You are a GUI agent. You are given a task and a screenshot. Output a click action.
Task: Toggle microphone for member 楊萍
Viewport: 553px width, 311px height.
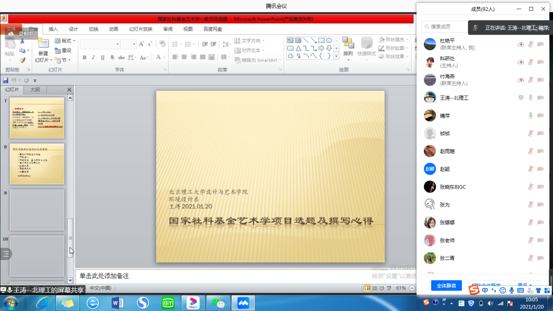click(x=530, y=116)
